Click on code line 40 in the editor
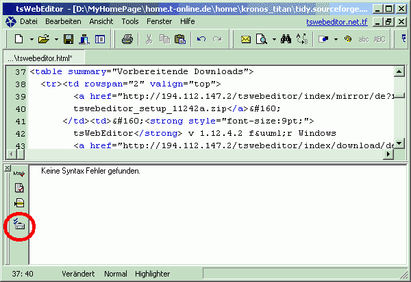The height and width of the screenshot is (282, 411). coord(137,108)
